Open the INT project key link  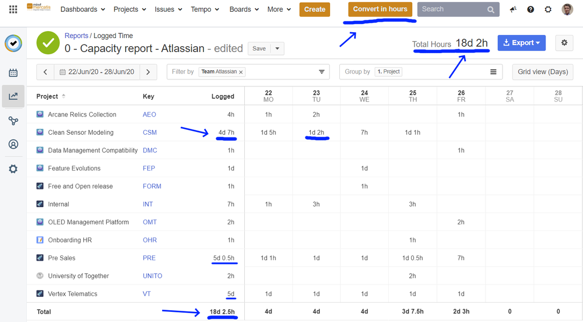(148, 204)
